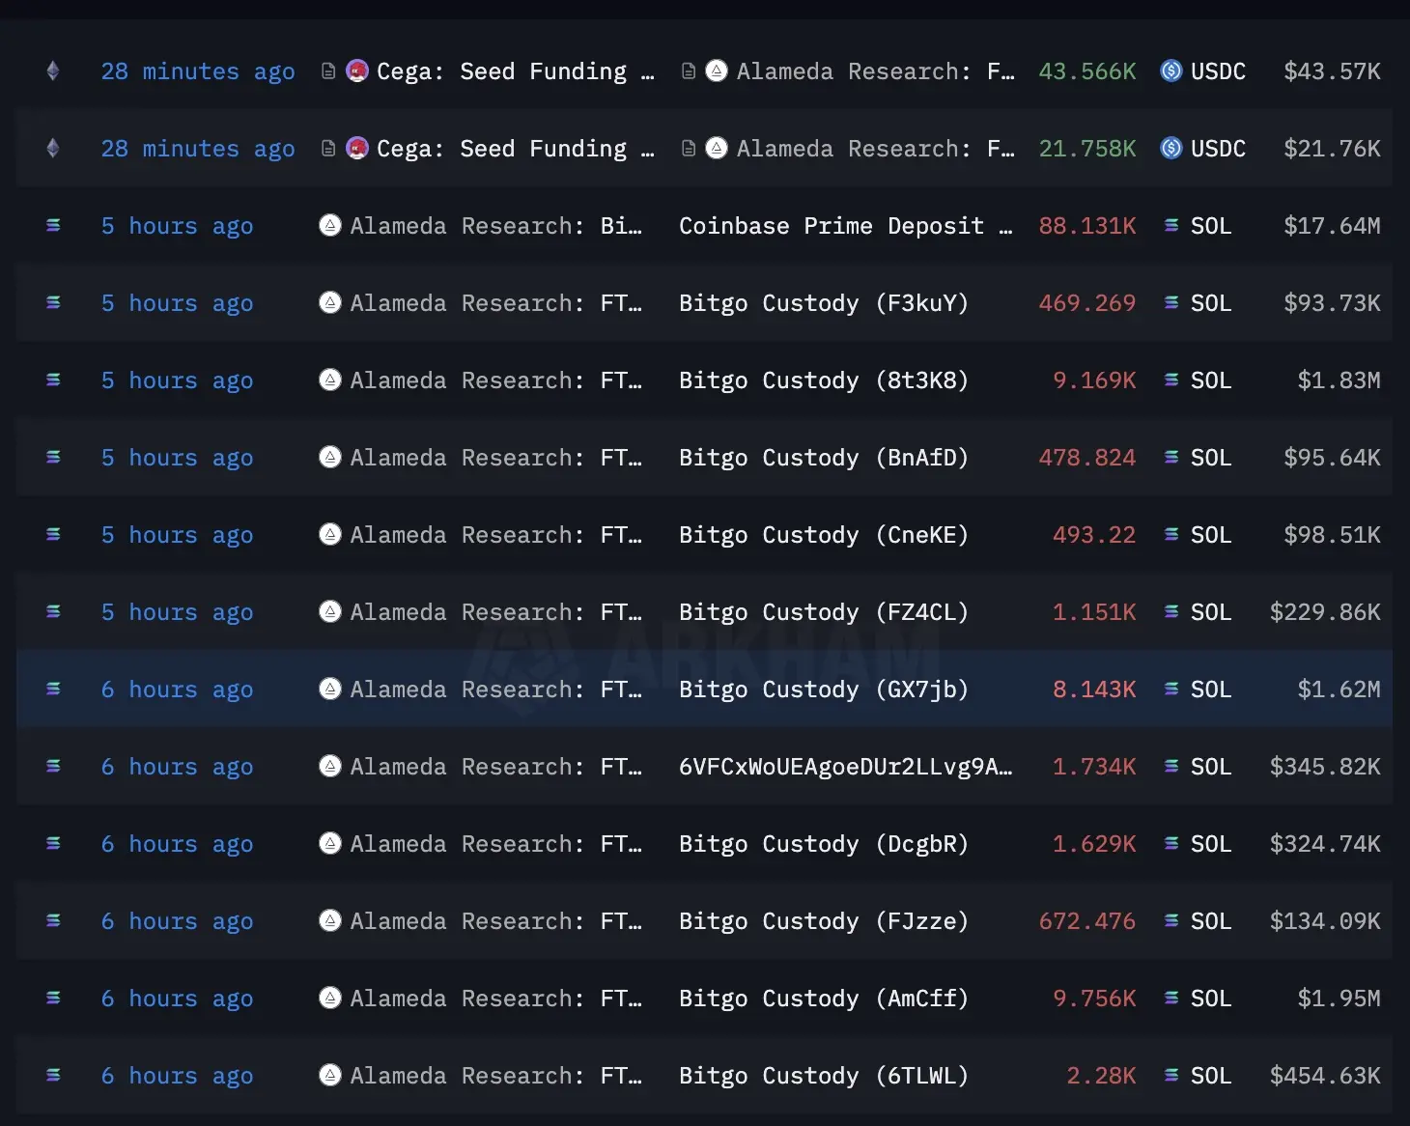The height and width of the screenshot is (1126, 1410).
Task: Open the 6VFCxWoUEAgoeDUr2LLvg9A address
Action: [x=846, y=767]
